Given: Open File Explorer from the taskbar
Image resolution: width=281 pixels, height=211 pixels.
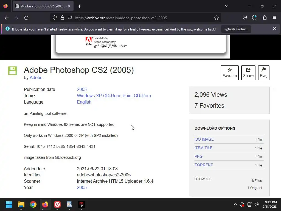Looking at the screenshot, I should pyautogui.click(x=21, y=204).
